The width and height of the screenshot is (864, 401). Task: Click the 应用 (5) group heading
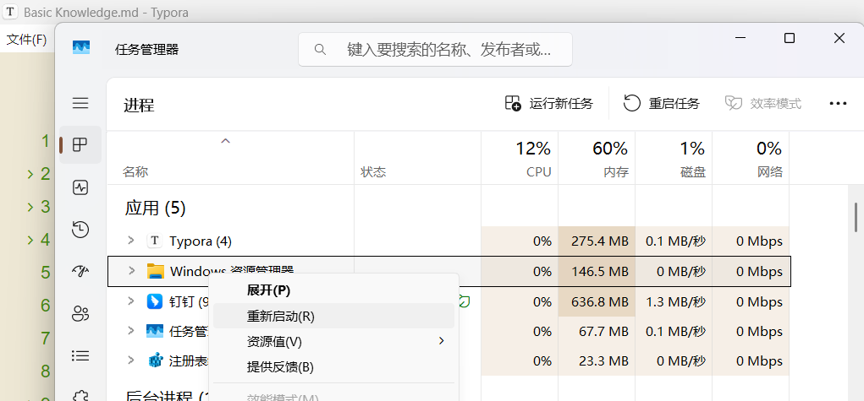pos(156,208)
